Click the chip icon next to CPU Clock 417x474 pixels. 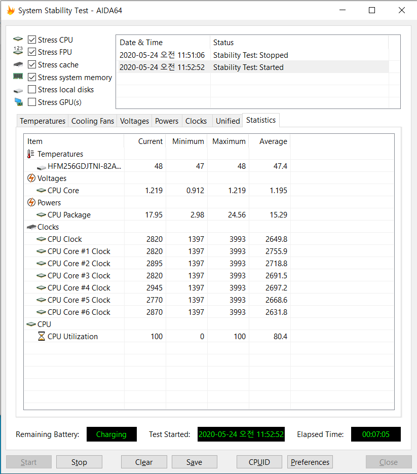tap(42, 239)
